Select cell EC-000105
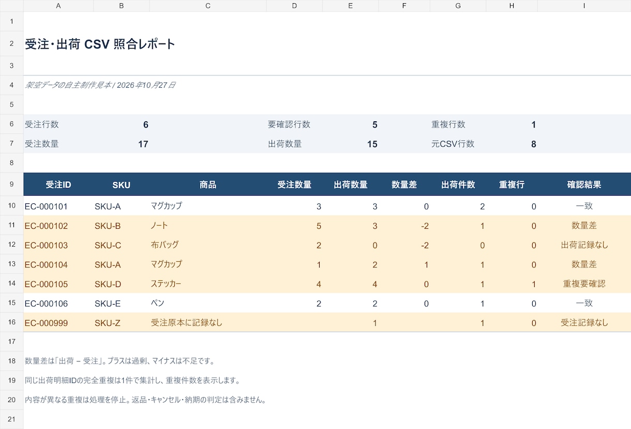The width and height of the screenshot is (631, 429). (x=58, y=283)
